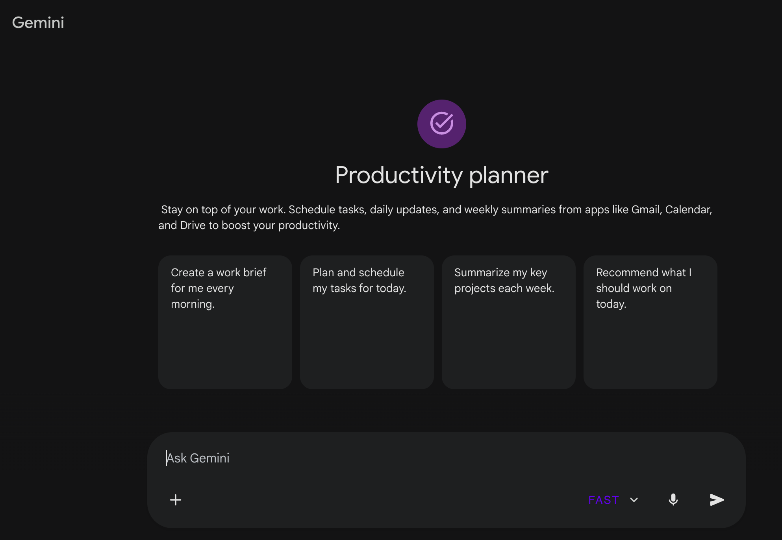Click the word Drive in description
782x540 pixels.
pyautogui.click(x=193, y=226)
